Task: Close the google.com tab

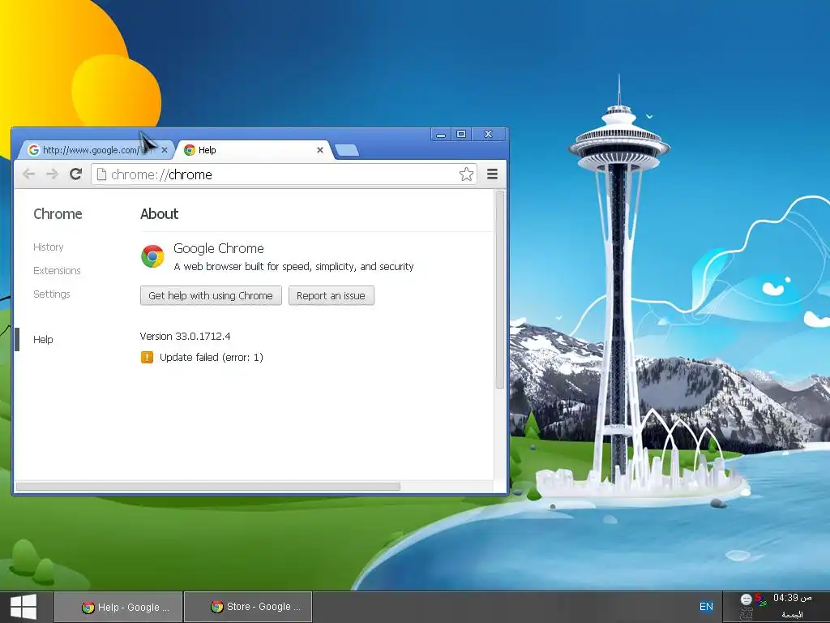Action: point(164,150)
